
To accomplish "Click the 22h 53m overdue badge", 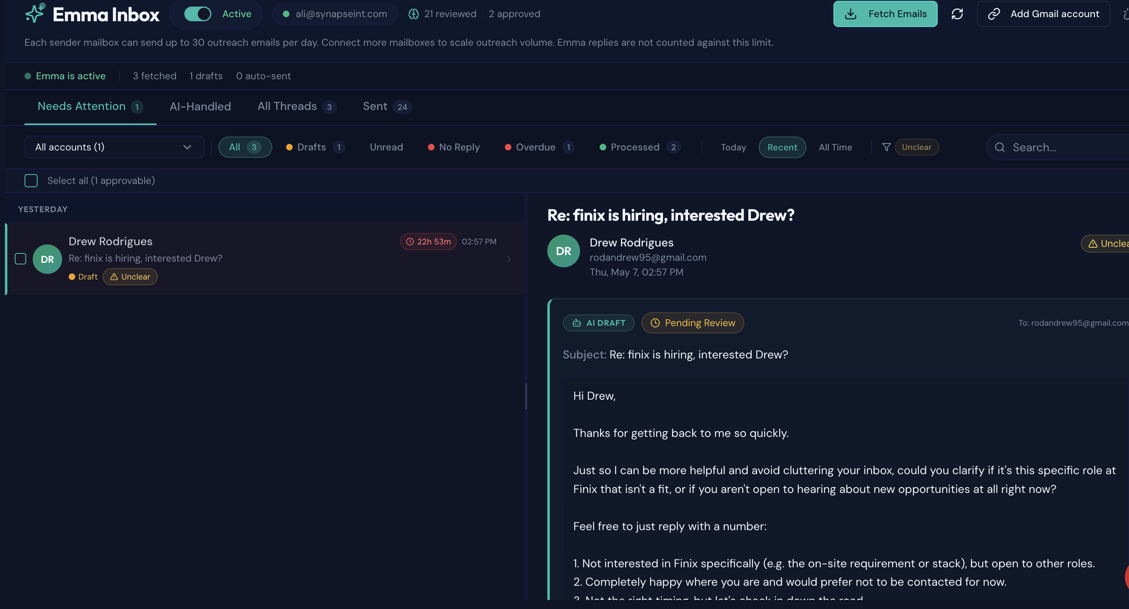I will click(x=428, y=242).
